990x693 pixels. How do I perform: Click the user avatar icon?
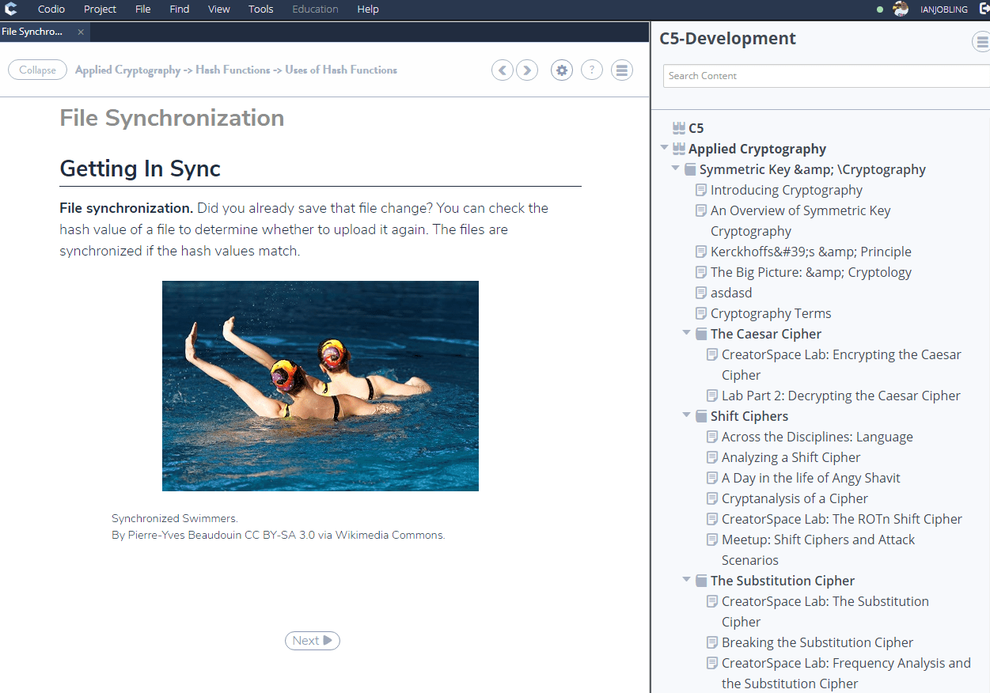(x=901, y=9)
